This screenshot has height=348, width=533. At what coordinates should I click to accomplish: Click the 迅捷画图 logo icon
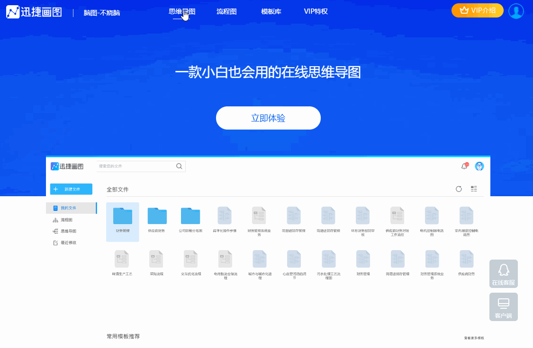[54, 166]
